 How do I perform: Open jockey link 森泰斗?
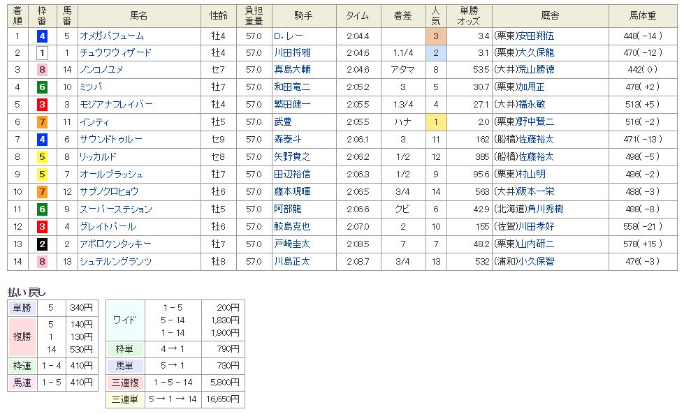(x=288, y=139)
